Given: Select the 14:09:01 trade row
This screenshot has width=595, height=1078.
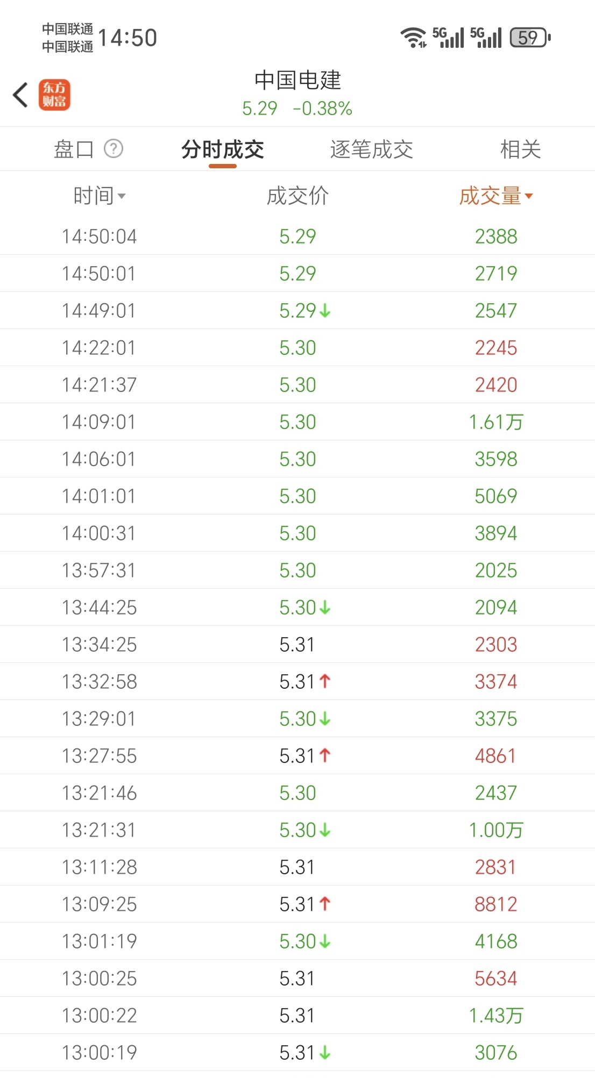Looking at the screenshot, I should coord(297,422).
